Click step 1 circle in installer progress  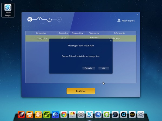coord(39,19)
